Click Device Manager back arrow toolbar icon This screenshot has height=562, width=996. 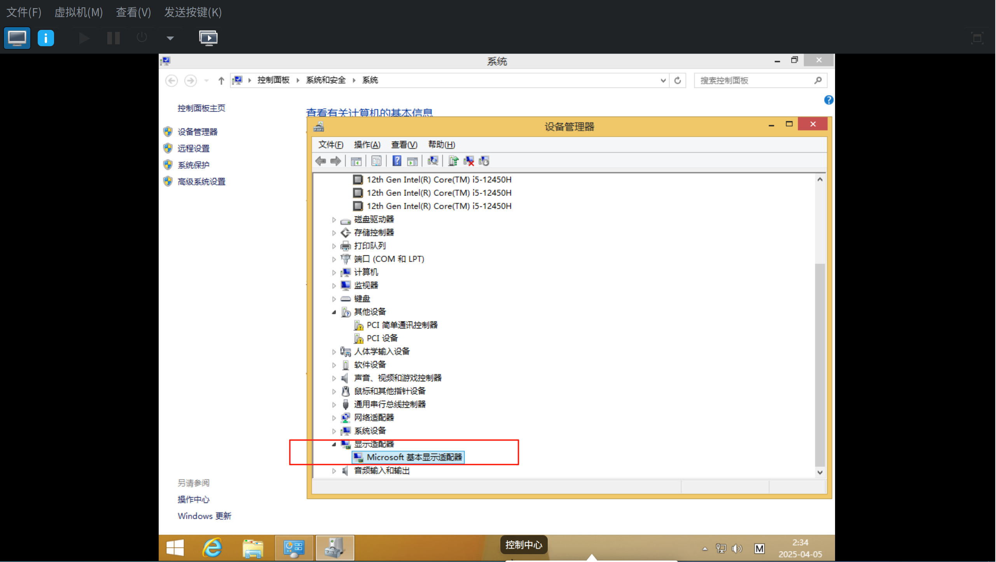(x=321, y=161)
